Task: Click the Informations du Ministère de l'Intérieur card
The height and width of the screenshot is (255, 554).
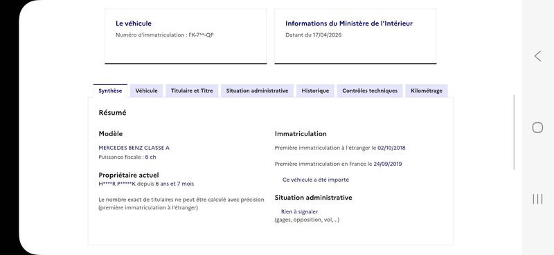Action: tap(355, 37)
